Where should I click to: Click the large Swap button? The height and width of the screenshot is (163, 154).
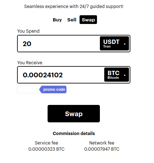click(x=74, y=114)
